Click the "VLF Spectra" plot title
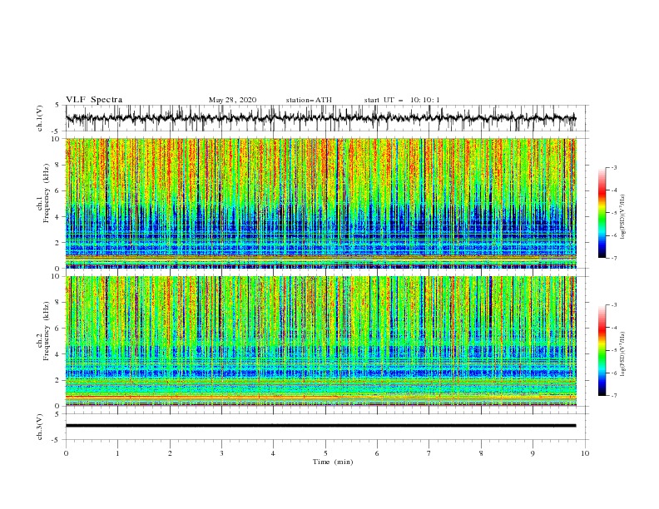 point(94,100)
